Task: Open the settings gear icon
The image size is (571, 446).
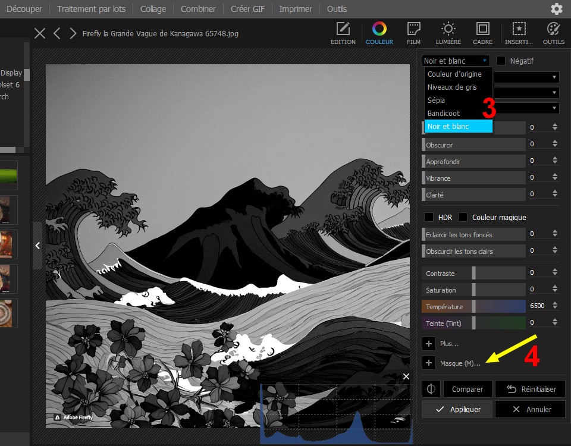Action: (556, 9)
